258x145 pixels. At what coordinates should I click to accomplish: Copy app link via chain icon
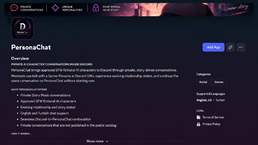tap(230, 47)
